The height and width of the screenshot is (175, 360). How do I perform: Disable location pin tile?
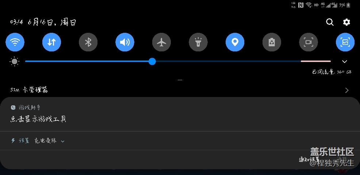pos(235,42)
